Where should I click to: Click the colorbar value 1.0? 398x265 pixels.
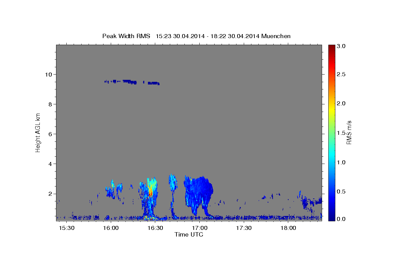pyautogui.click(x=341, y=162)
